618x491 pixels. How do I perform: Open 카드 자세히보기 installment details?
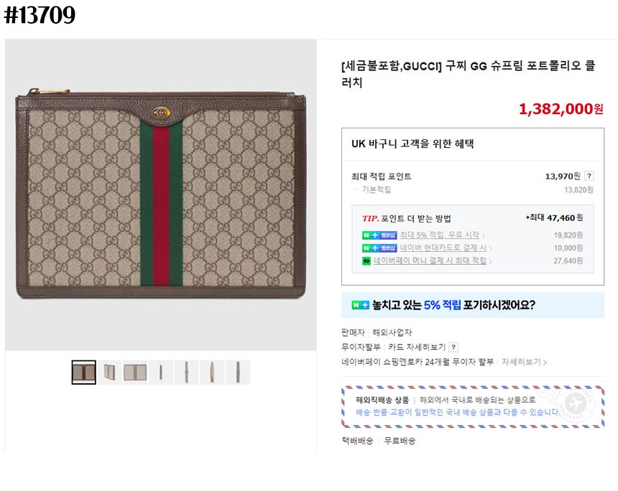[417, 347]
